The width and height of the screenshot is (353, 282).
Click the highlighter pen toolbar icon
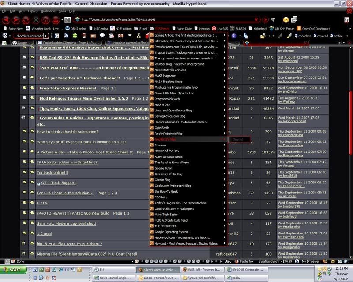pyautogui.click(x=289, y=36)
